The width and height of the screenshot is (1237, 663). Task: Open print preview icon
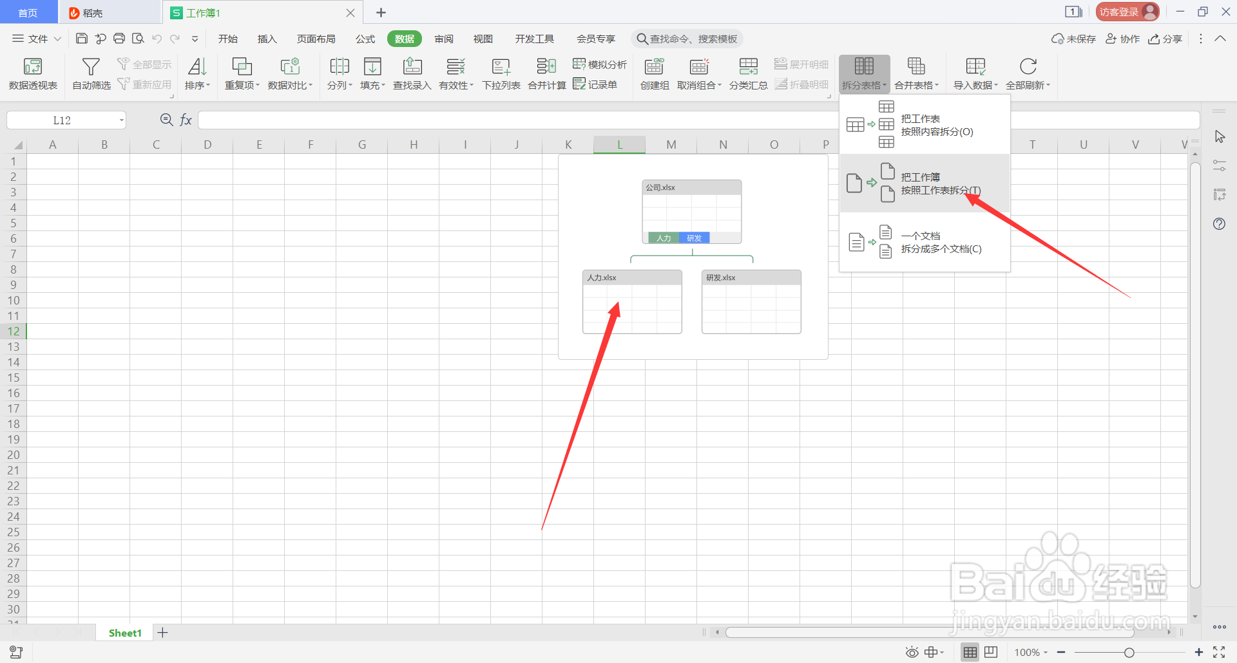pyautogui.click(x=138, y=39)
